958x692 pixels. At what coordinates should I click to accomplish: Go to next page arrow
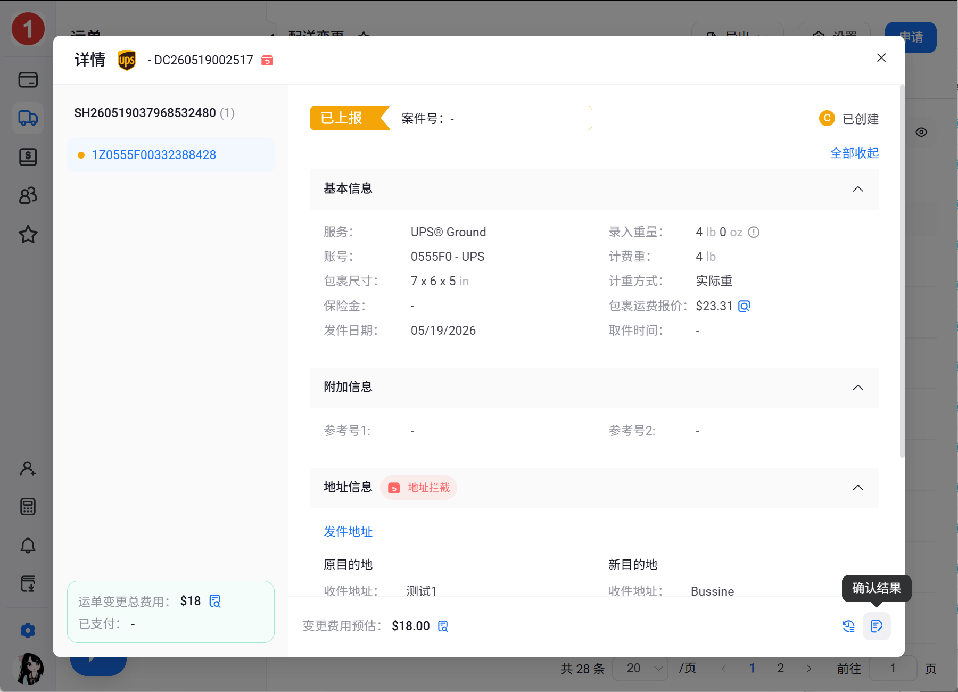pos(809,668)
